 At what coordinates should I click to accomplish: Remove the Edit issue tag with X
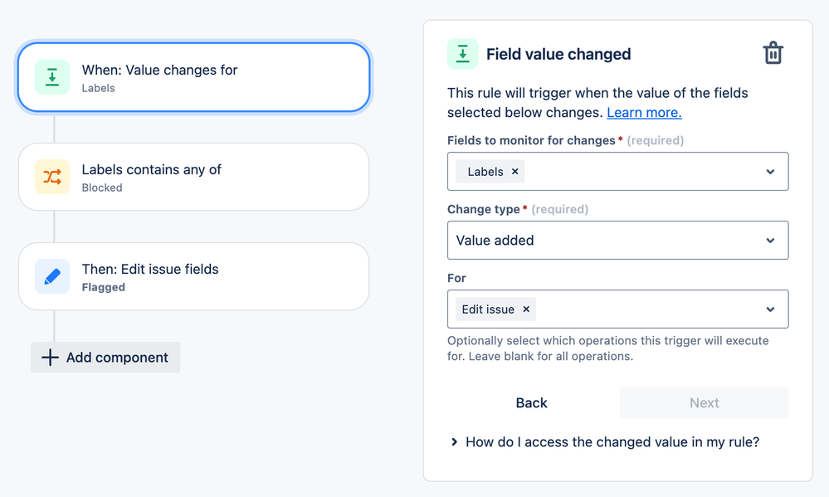(526, 309)
